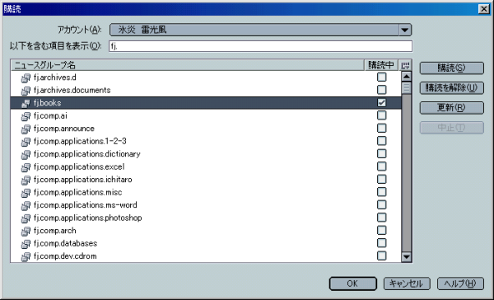Check the subscribe box for fj.comp.databases
This screenshot has width=494, height=300.
pyautogui.click(x=381, y=243)
